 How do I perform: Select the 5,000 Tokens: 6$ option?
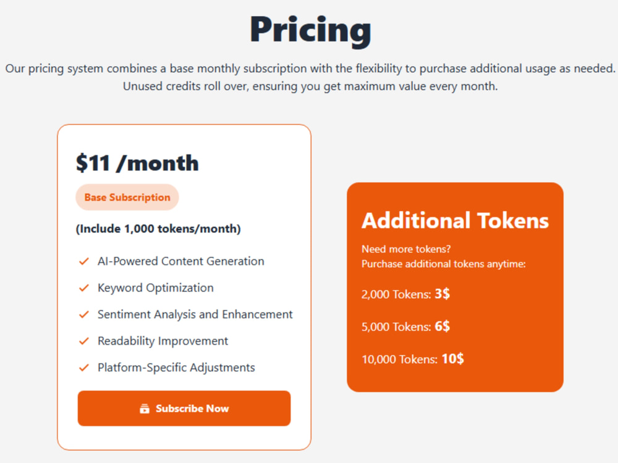(405, 327)
